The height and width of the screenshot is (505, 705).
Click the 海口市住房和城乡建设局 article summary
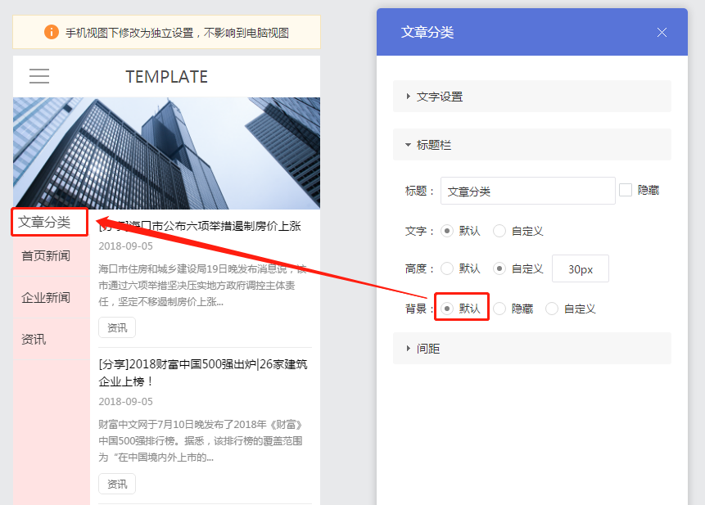(x=202, y=286)
